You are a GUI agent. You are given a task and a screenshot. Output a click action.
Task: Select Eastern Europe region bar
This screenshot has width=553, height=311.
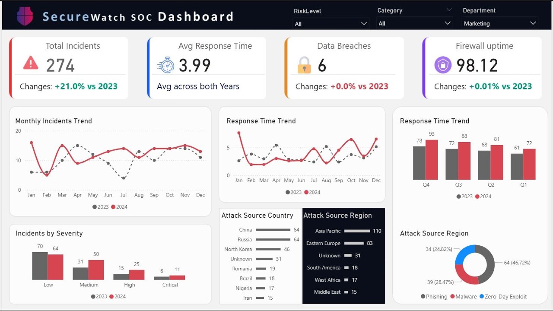pos(354,243)
